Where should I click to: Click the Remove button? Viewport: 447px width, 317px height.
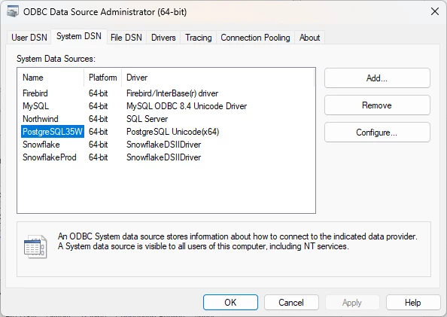pos(377,105)
